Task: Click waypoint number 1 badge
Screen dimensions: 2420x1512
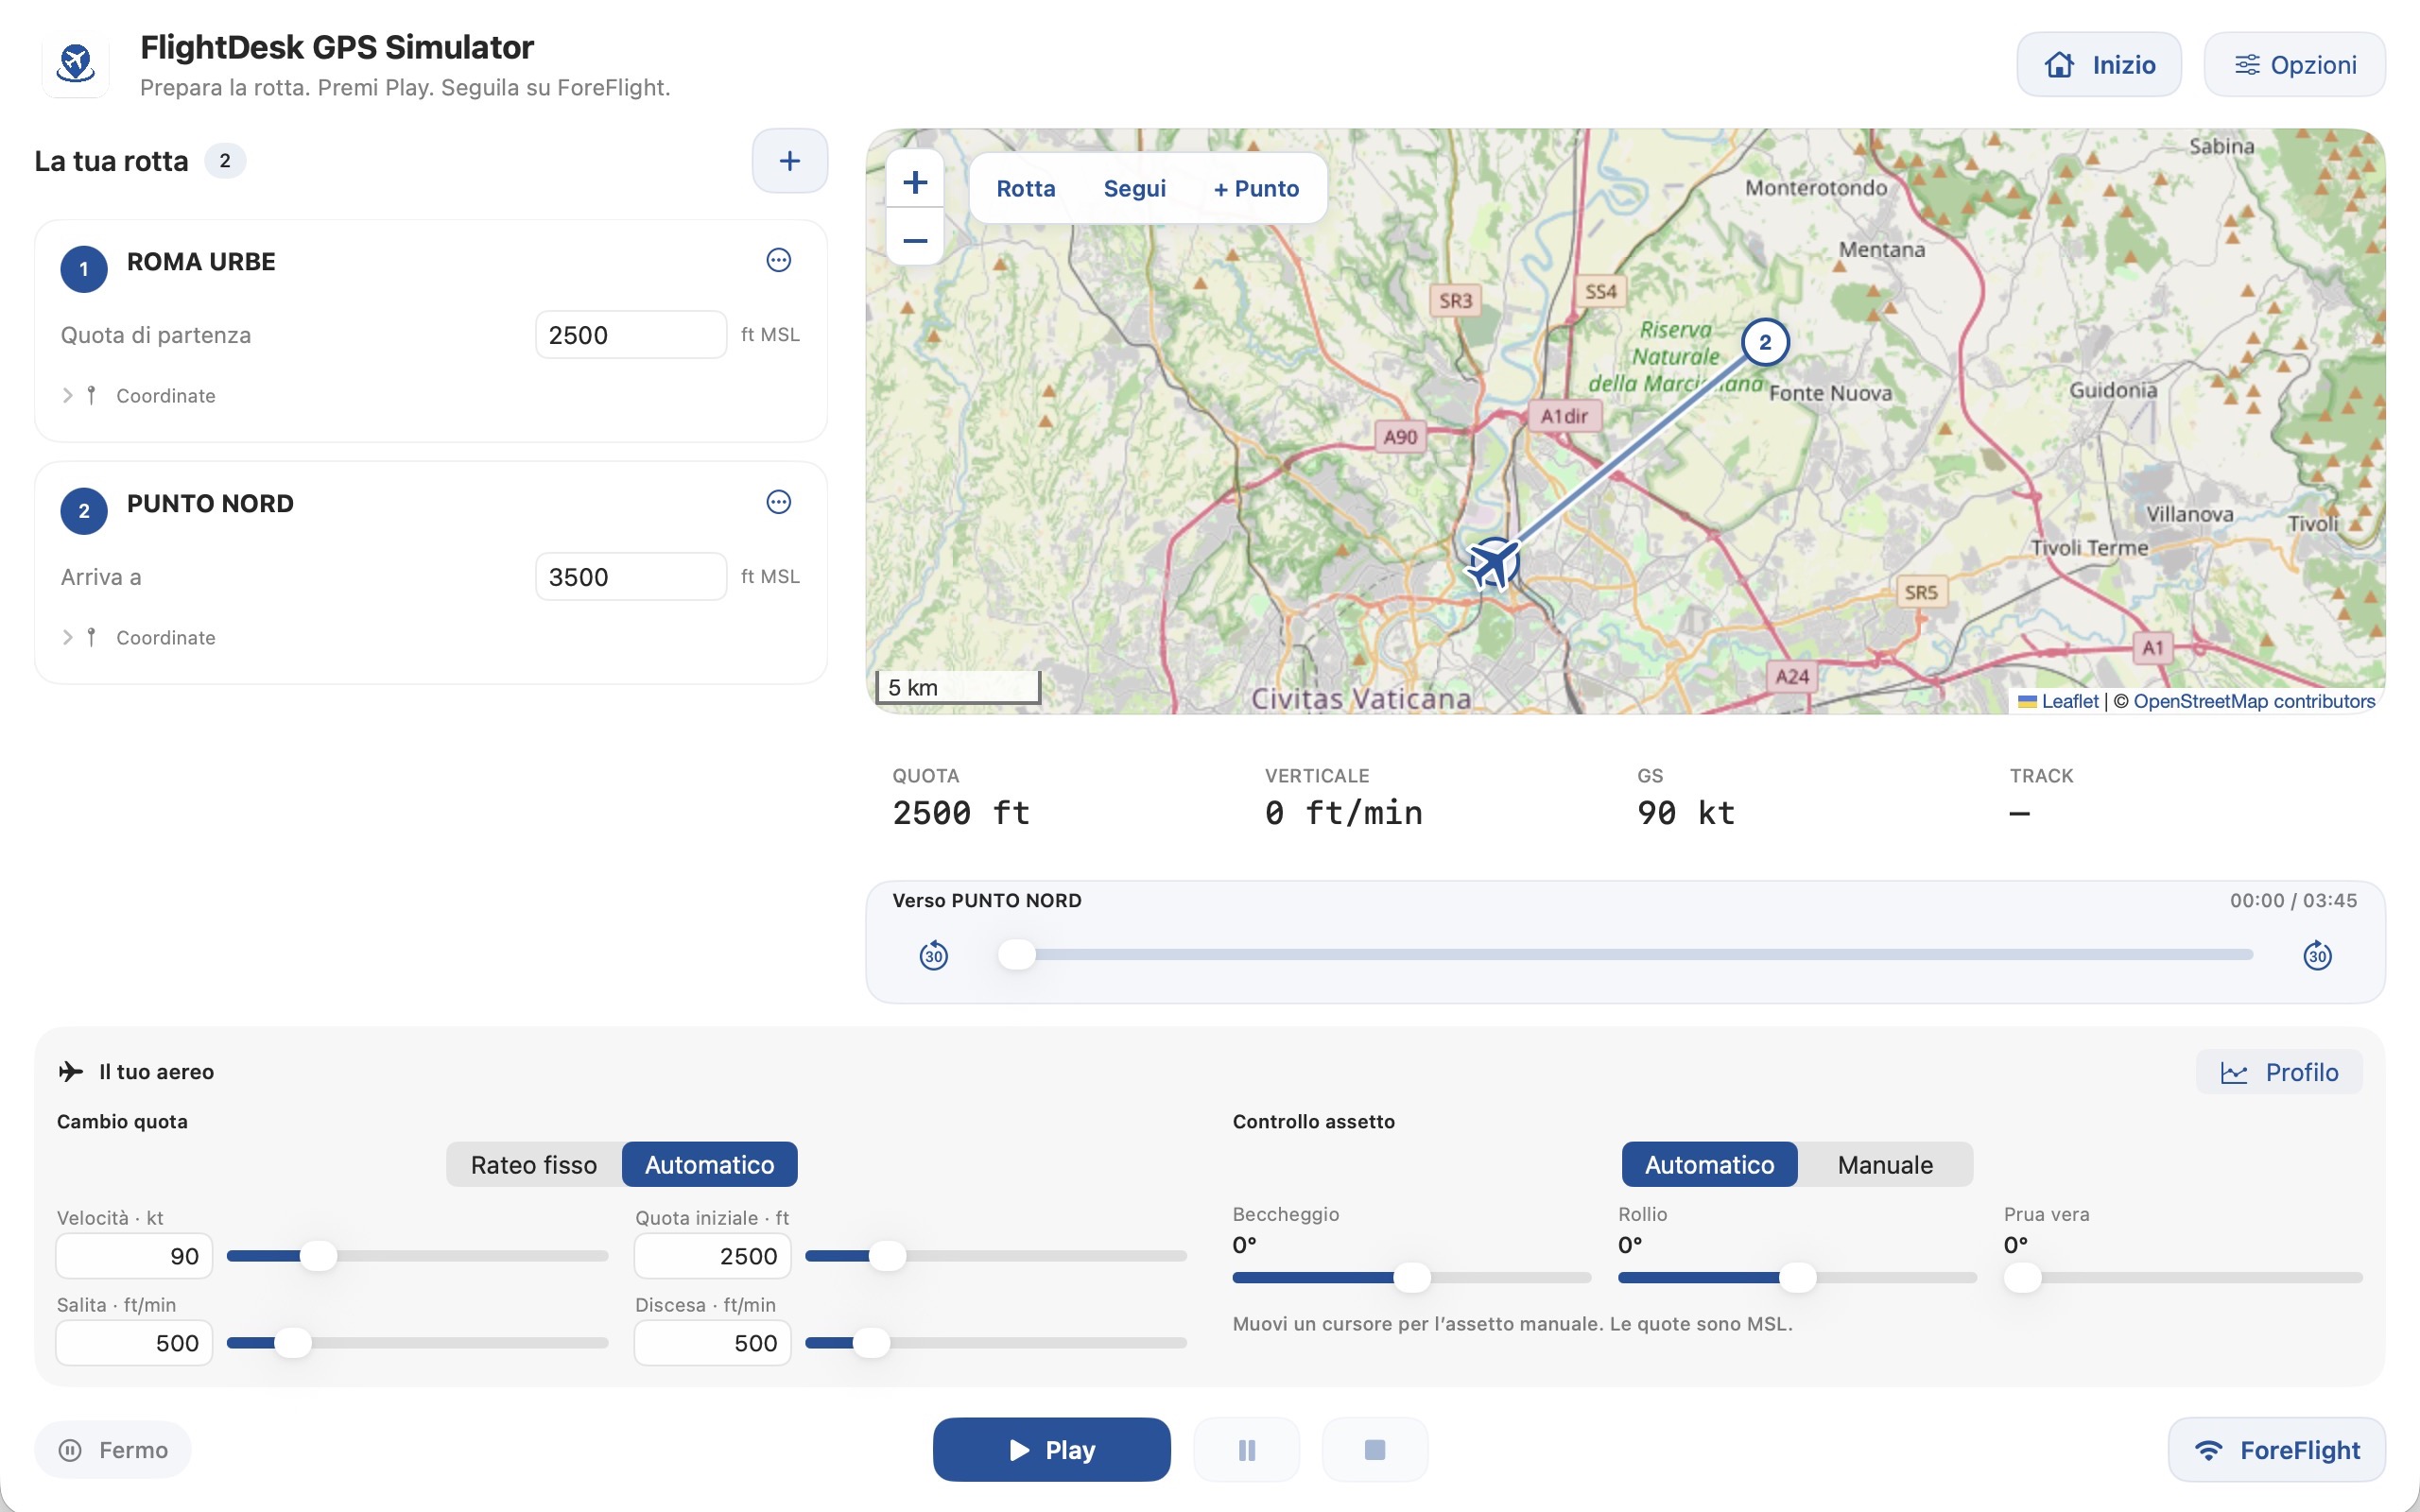Action: point(84,269)
